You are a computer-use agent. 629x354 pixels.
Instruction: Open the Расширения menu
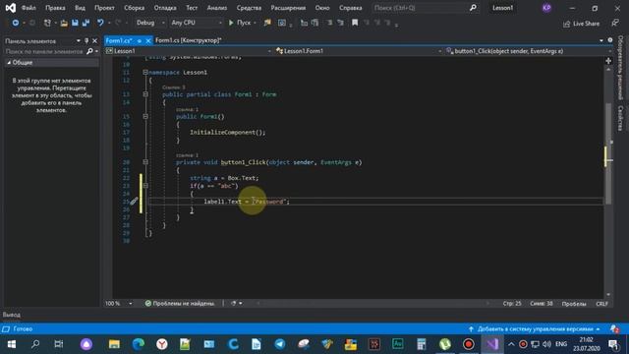pos(288,8)
